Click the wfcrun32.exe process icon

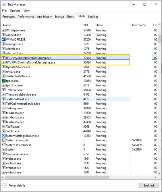coord(4,53)
